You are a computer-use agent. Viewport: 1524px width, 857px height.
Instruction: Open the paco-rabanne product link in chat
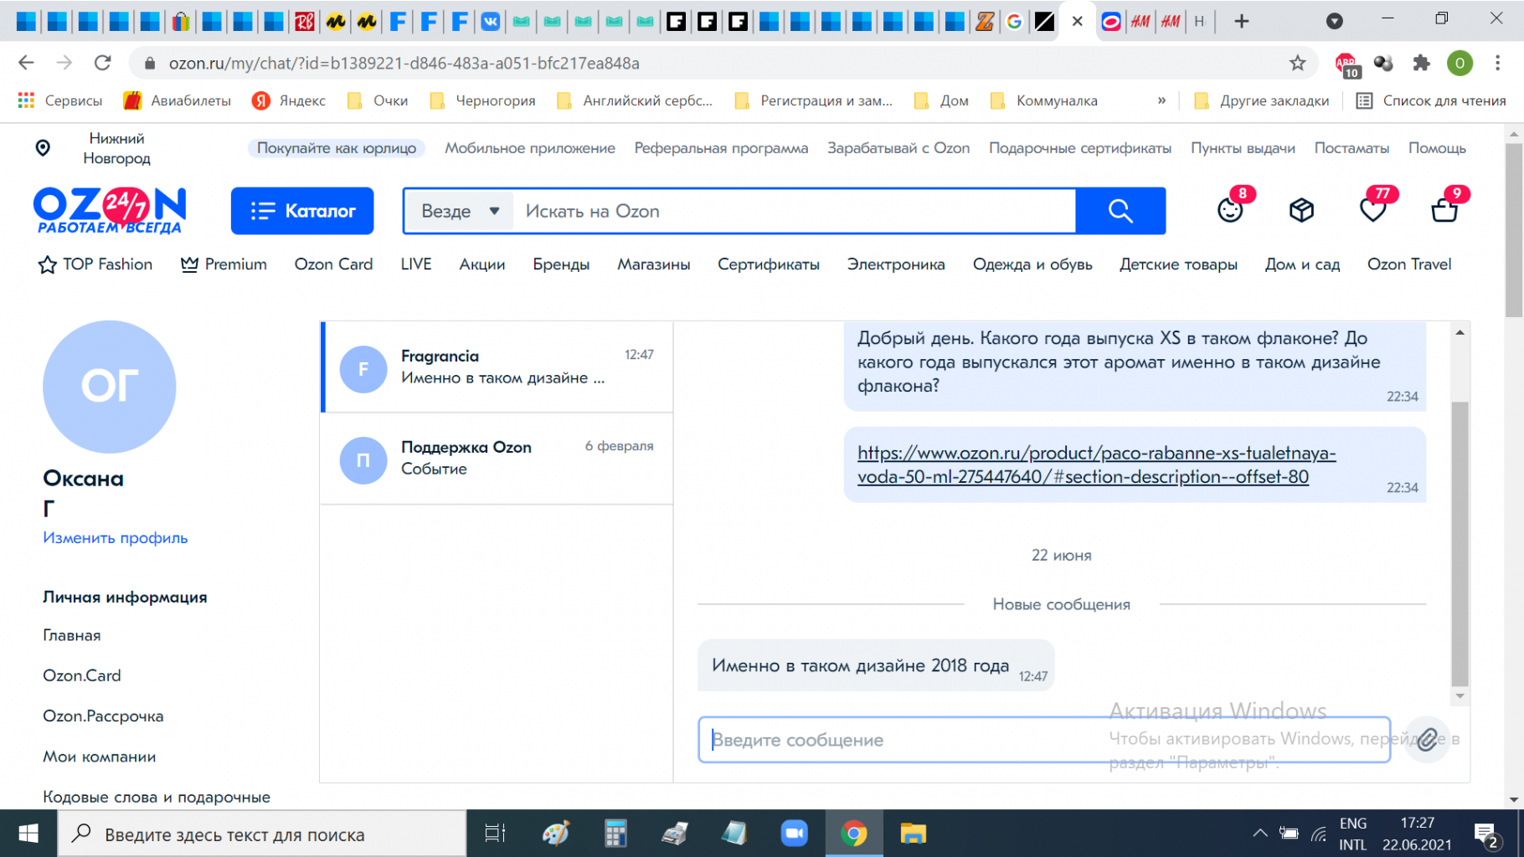pyautogui.click(x=1096, y=464)
